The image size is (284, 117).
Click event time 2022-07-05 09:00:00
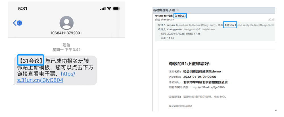(x=200, y=77)
